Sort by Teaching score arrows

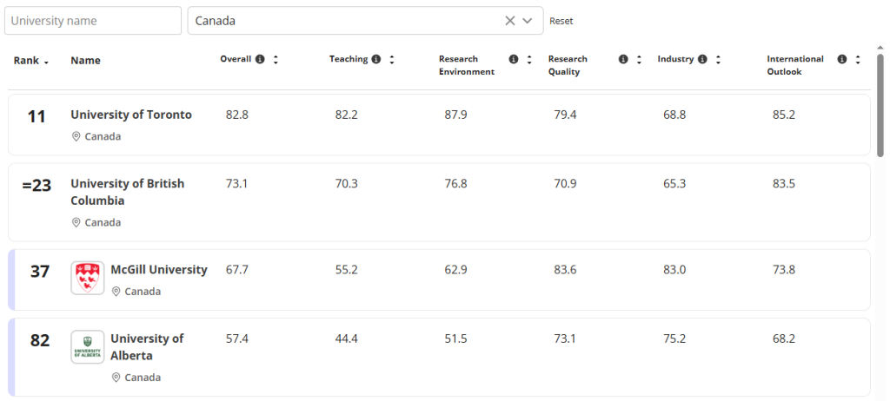click(392, 60)
